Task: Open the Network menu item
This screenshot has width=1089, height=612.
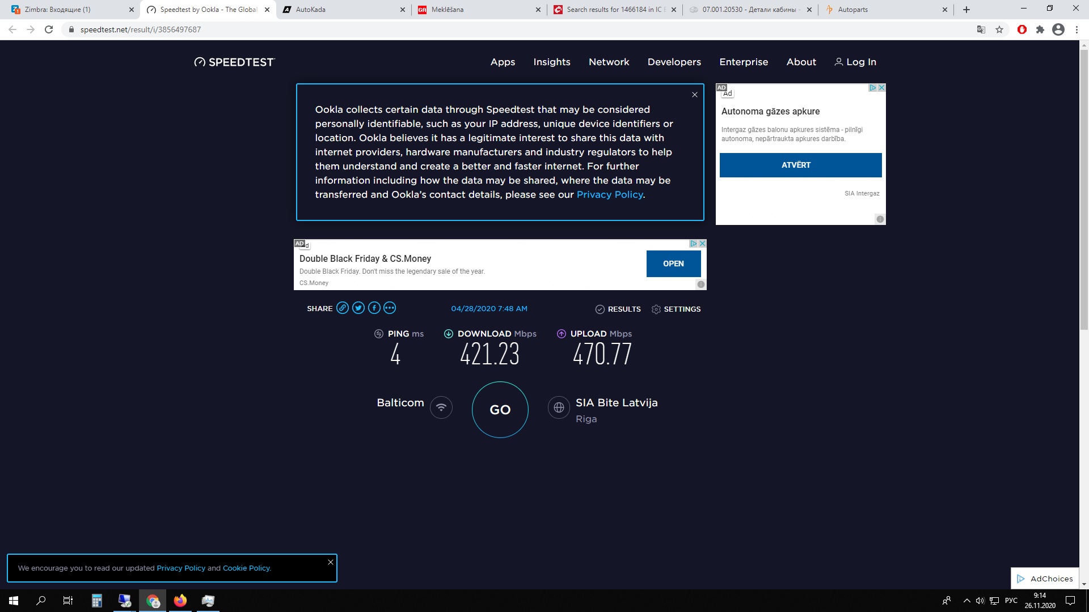Action: (609, 62)
